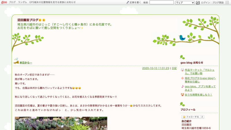The height and width of the screenshot is (130, 231).
Task: Click the music note icon beside goo blog、アプリ
Action: 182,86
